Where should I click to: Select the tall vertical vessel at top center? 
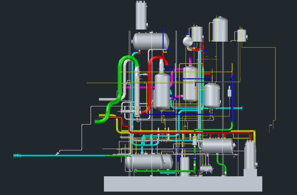click(x=141, y=15)
